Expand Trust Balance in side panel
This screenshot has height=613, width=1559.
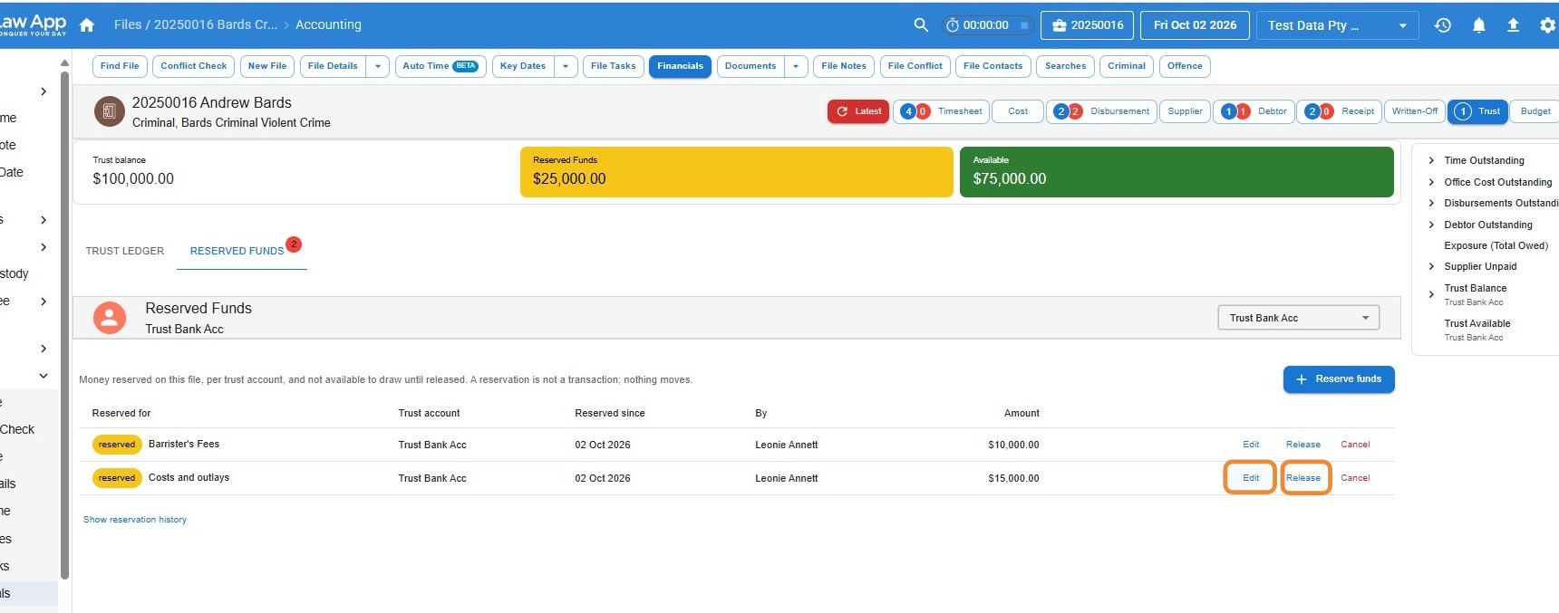click(x=1431, y=294)
